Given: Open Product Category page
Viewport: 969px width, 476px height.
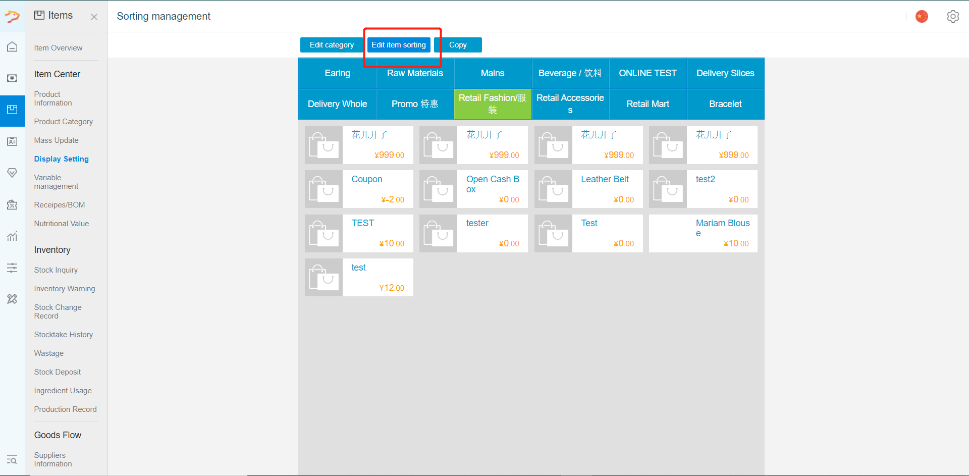Looking at the screenshot, I should pyautogui.click(x=64, y=122).
